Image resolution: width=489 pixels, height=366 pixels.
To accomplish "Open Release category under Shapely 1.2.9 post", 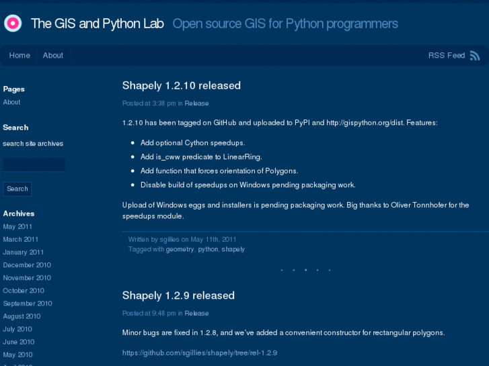I will pyautogui.click(x=196, y=314).
